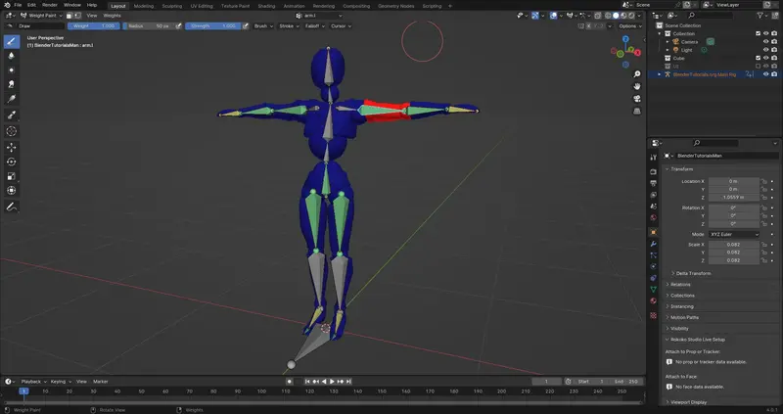This screenshot has height=414, width=783.
Task: Hide BlenderTutorials.org Main Rig visibility eye
Action: coord(766,74)
